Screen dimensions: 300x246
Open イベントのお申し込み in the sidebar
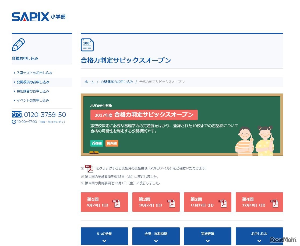[33, 101]
